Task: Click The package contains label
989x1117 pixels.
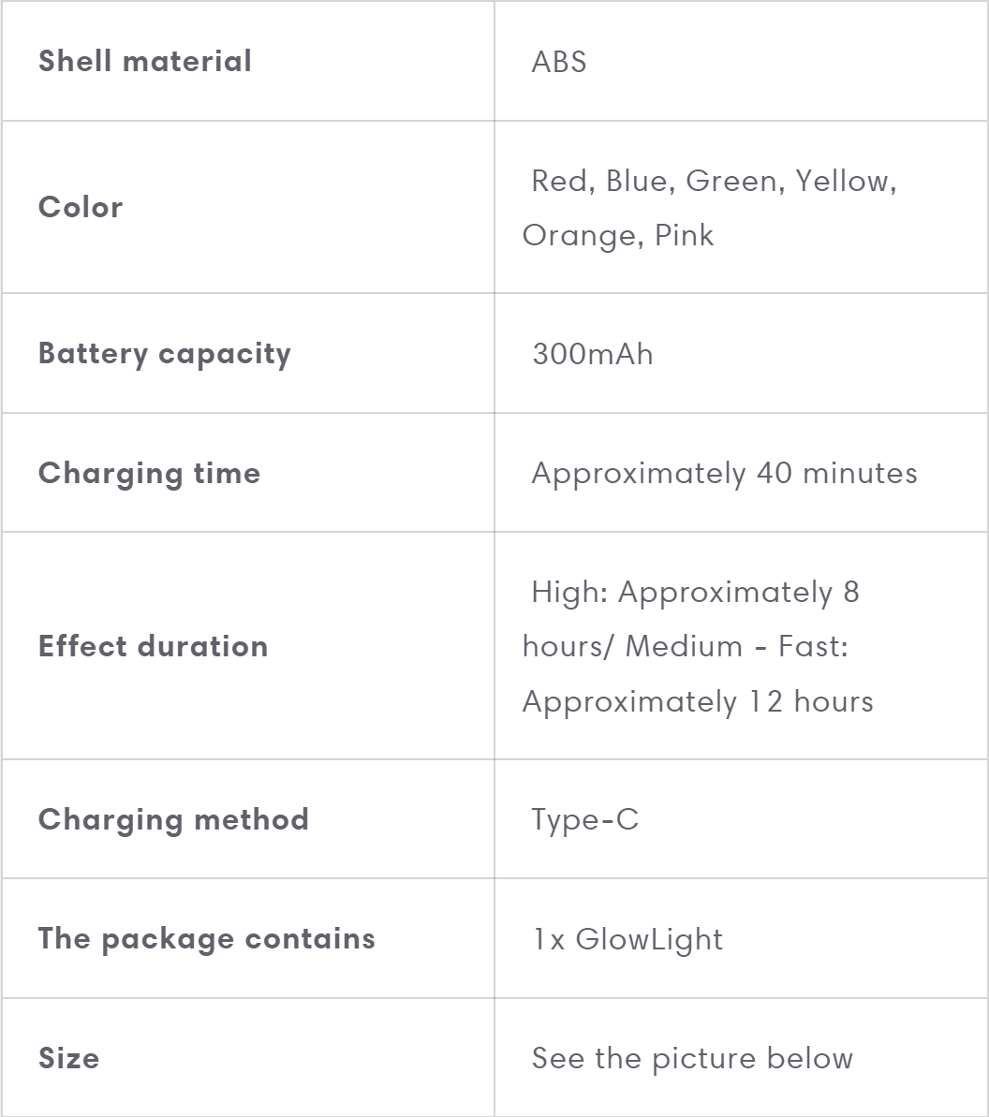Action: (x=207, y=938)
